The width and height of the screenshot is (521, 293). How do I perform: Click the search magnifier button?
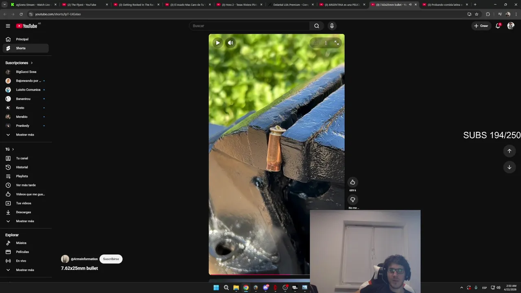317,26
